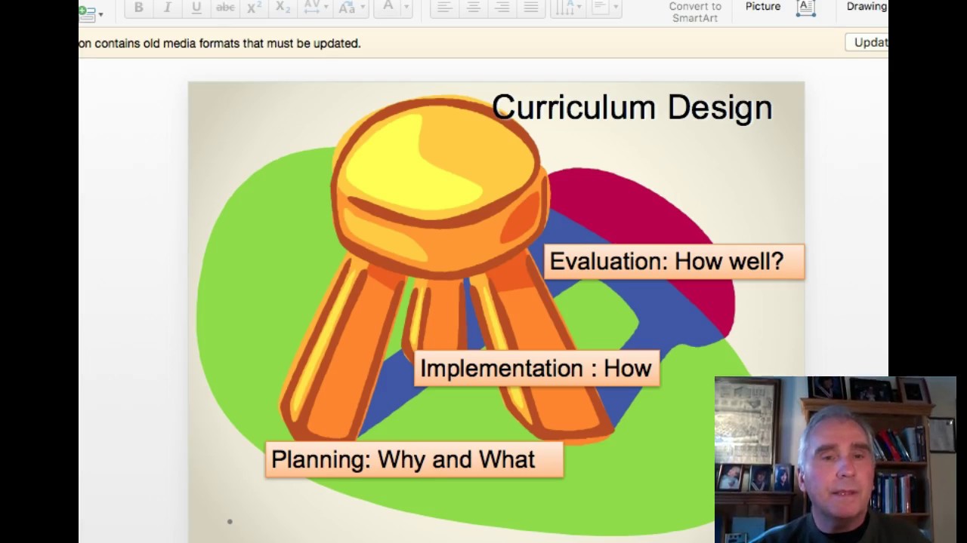Click the New Slide icon

pyautogui.click(x=87, y=12)
